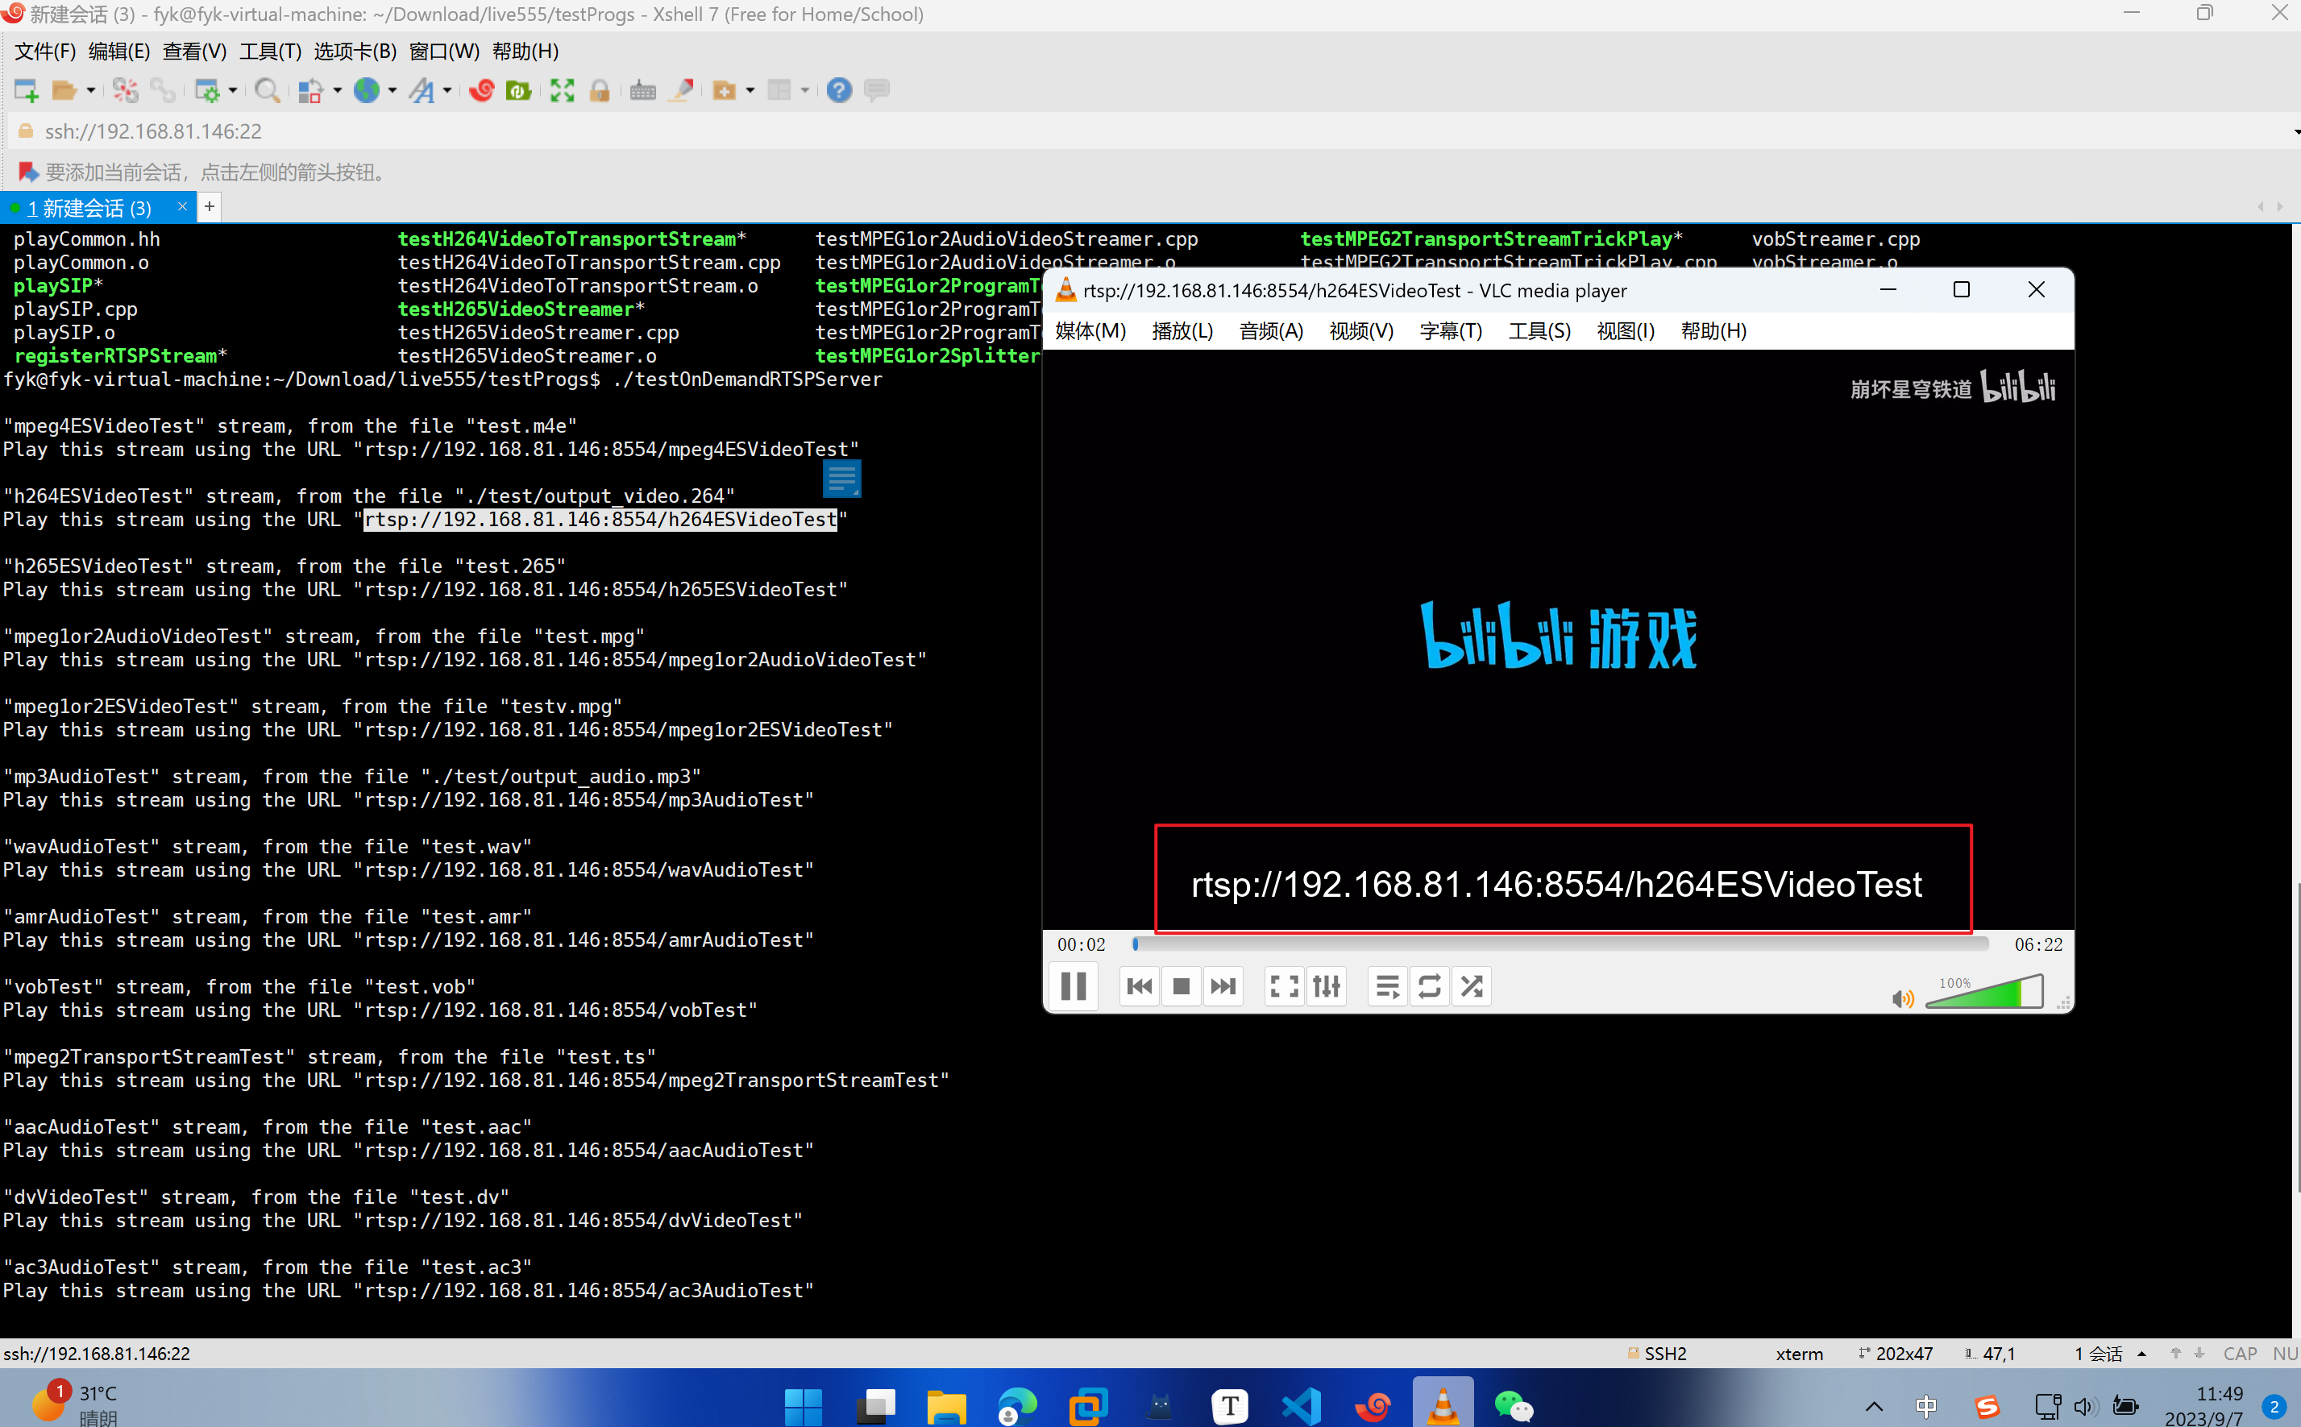The image size is (2301, 1427).
Task: Open VLC extended settings equalizer
Action: pyautogui.click(x=1326, y=986)
